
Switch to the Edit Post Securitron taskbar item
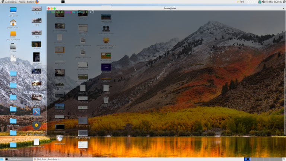pyautogui.click(x=47, y=159)
